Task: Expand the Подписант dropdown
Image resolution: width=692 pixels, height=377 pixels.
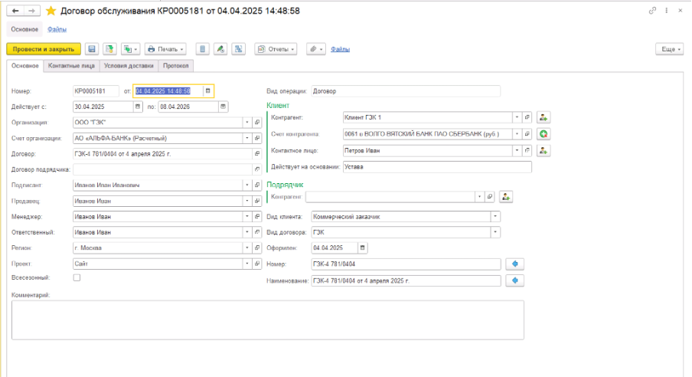Action: pos(247,185)
